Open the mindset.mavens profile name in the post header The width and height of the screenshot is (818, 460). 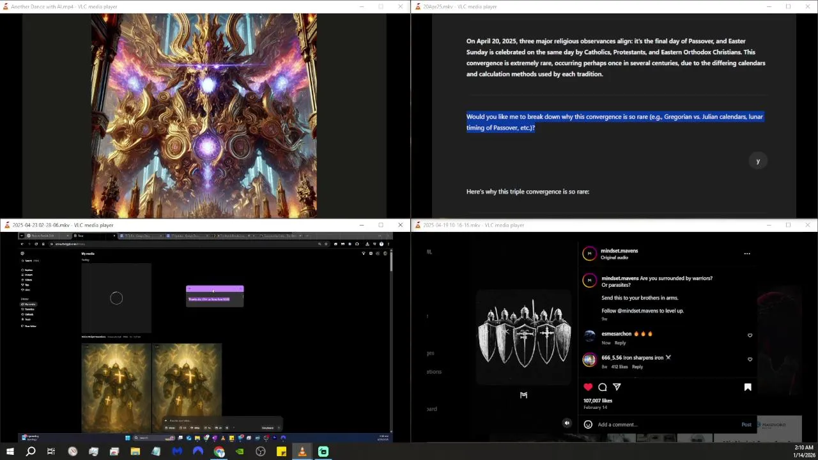pyautogui.click(x=619, y=250)
